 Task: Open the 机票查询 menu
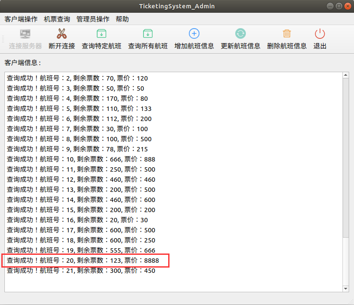[x=57, y=19]
